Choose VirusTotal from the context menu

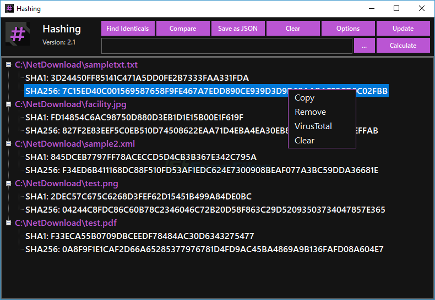click(322, 126)
